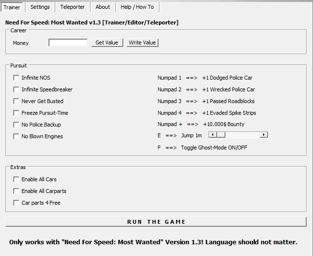Click the jump height slider thumb
The image size is (313, 256).
[x=221, y=135]
